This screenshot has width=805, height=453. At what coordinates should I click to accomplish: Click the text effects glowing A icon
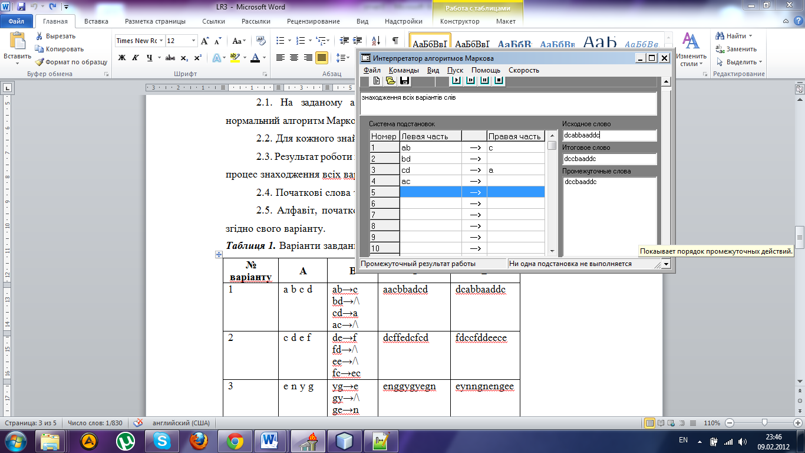216,58
